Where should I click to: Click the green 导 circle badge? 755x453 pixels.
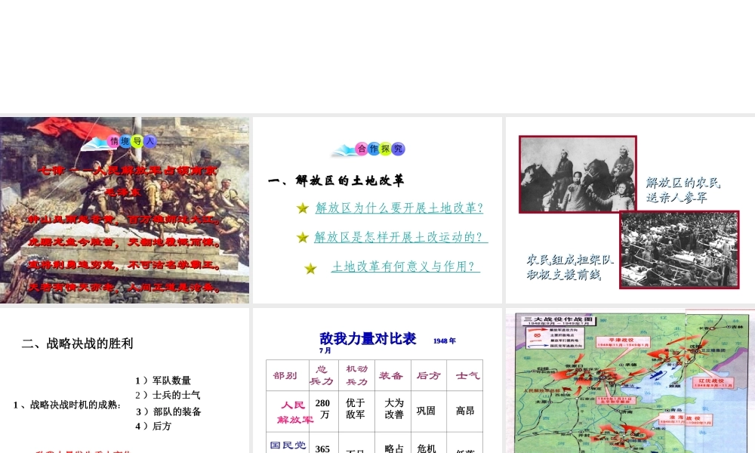click(x=137, y=141)
